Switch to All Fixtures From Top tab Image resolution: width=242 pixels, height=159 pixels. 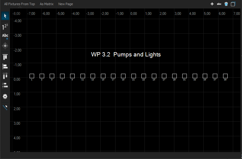20,4
